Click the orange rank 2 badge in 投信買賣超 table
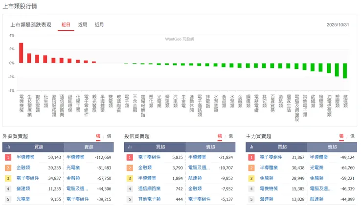Image resolution: width=362 pixels, height=209 pixels. click(x=130, y=168)
